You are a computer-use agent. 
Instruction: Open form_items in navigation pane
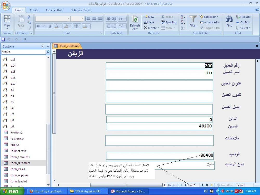tap(18, 169)
